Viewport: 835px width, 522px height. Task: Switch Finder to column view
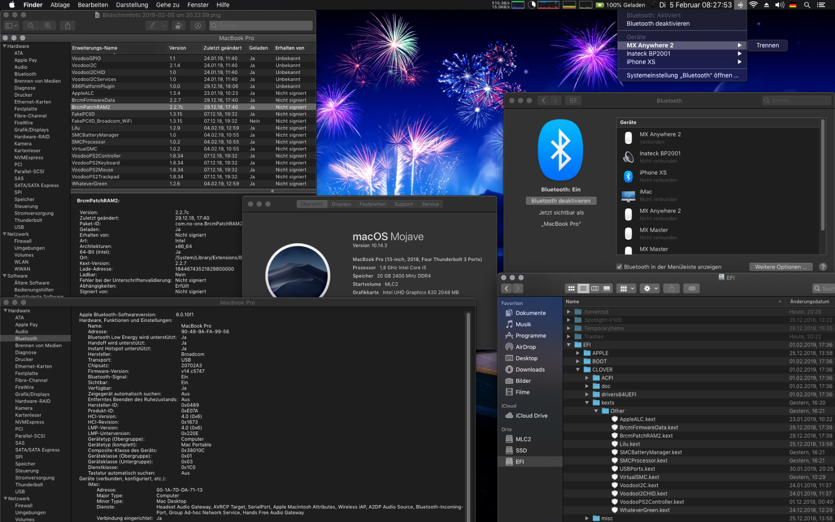[x=595, y=289]
